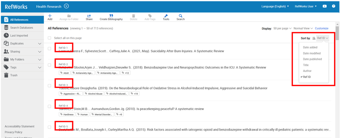Expand the My Folders sidebar section
The width and height of the screenshot is (340, 138).
point(40,59)
